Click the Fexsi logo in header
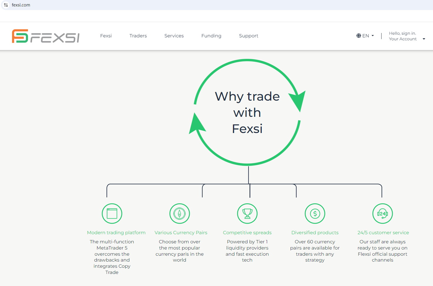This screenshot has height=286, width=433. 46,36
